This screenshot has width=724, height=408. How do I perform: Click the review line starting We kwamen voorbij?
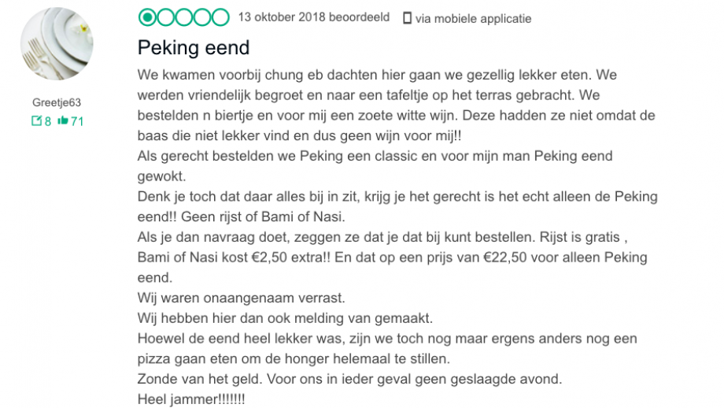click(x=377, y=75)
